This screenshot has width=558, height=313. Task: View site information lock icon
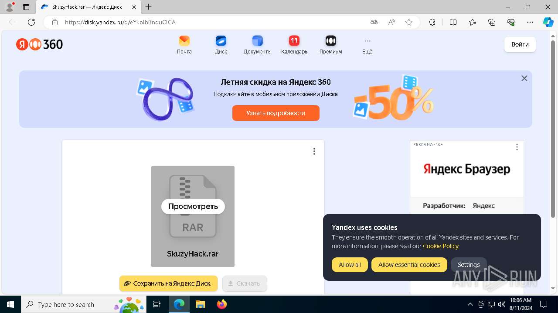point(55,22)
